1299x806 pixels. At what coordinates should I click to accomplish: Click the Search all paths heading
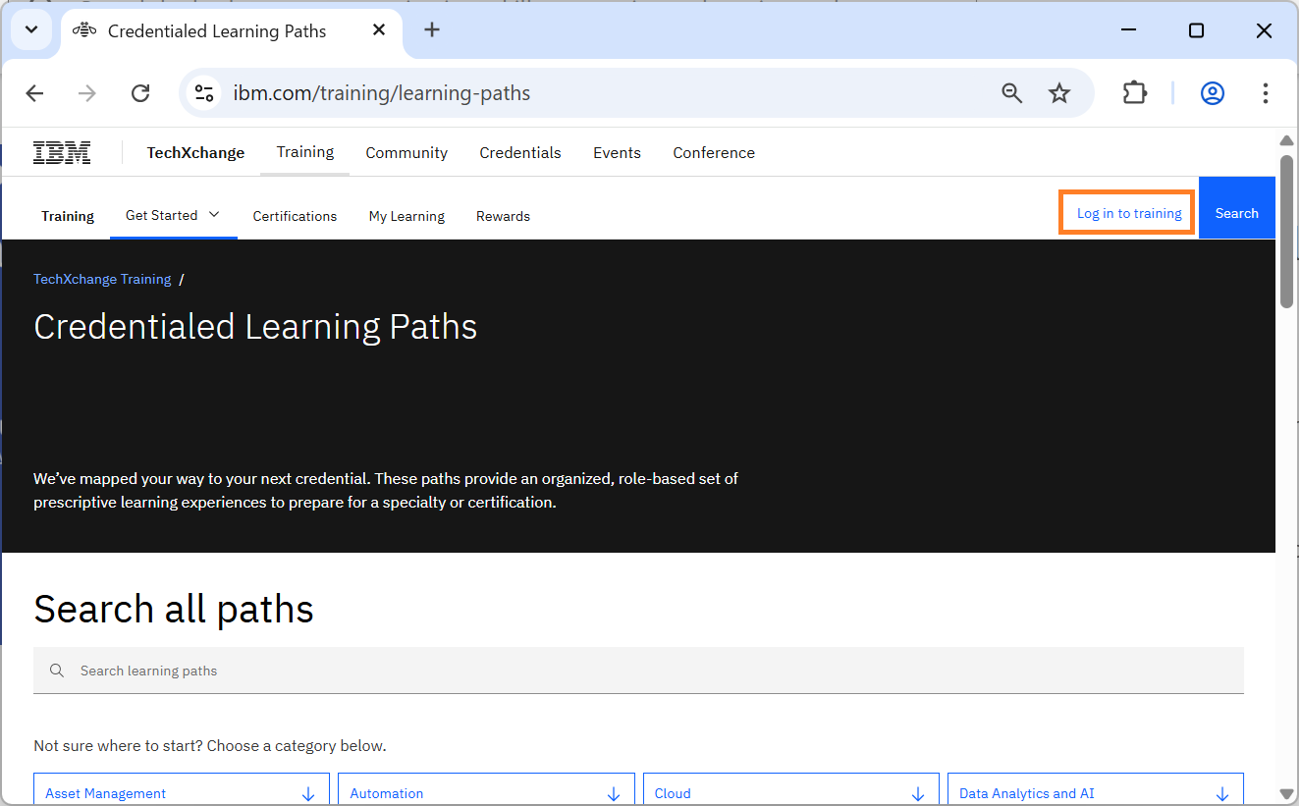tap(174, 609)
